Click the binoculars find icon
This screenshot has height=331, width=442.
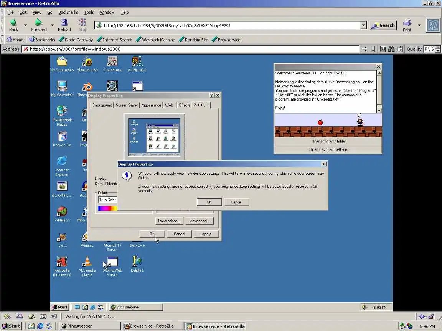pos(391,49)
